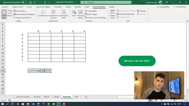Open the Comentários pane
Screen dimensions: 189x106
[x=180, y=7]
